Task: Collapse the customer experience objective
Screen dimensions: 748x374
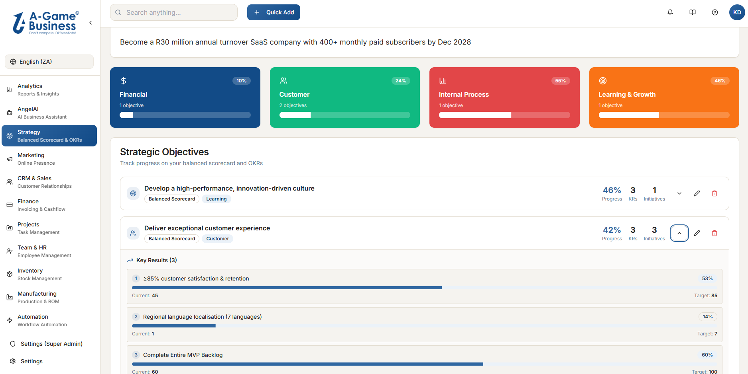Action: point(679,233)
